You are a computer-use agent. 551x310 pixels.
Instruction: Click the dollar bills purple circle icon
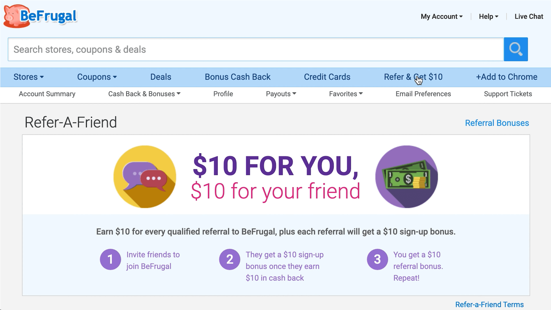406,177
